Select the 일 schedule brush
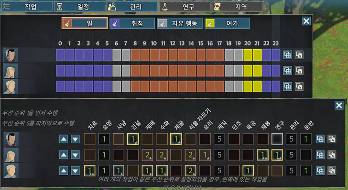 point(85,23)
